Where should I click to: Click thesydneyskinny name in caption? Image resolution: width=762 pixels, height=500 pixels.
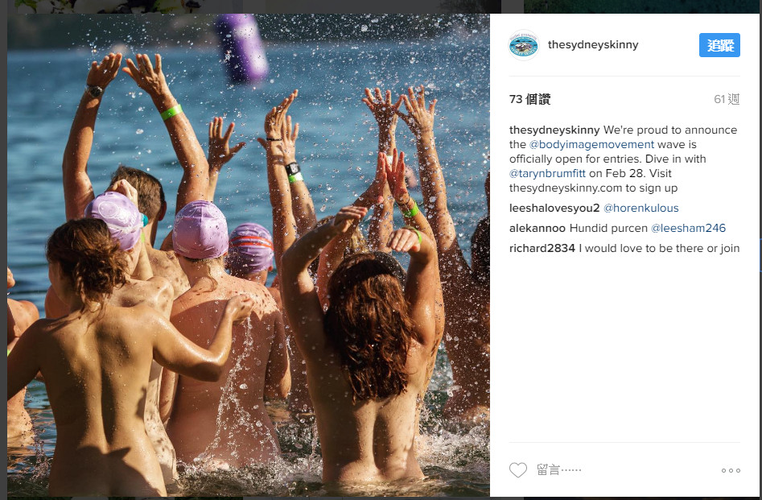click(554, 130)
